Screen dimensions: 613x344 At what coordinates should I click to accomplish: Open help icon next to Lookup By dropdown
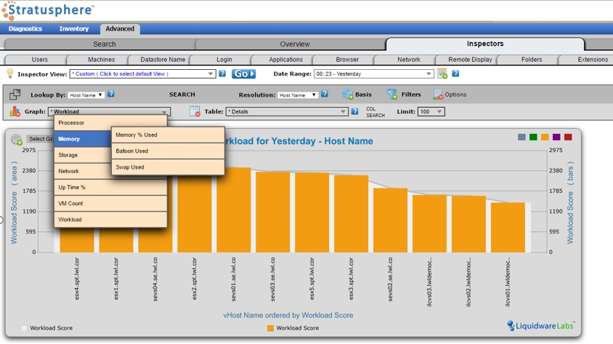(111, 94)
